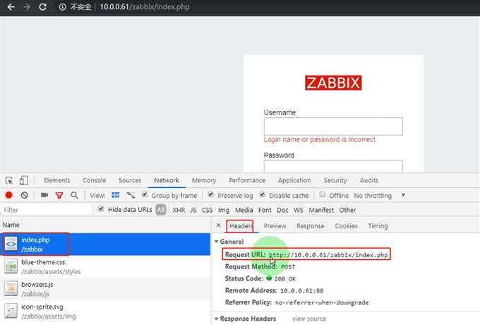Open the Console panel tab
480x325 pixels.
tap(95, 180)
